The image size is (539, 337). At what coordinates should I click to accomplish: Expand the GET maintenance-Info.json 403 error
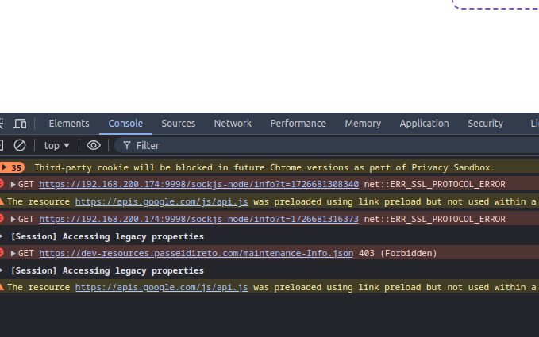pyautogui.click(x=13, y=254)
